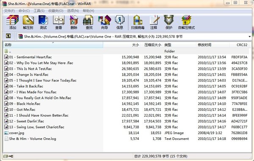The width and height of the screenshot is (254, 161).
Task: Click the 保护 (Protect) shield icon
Action: point(168,20)
